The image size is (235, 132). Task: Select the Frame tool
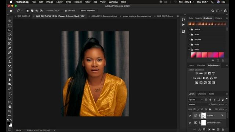(10, 43)
